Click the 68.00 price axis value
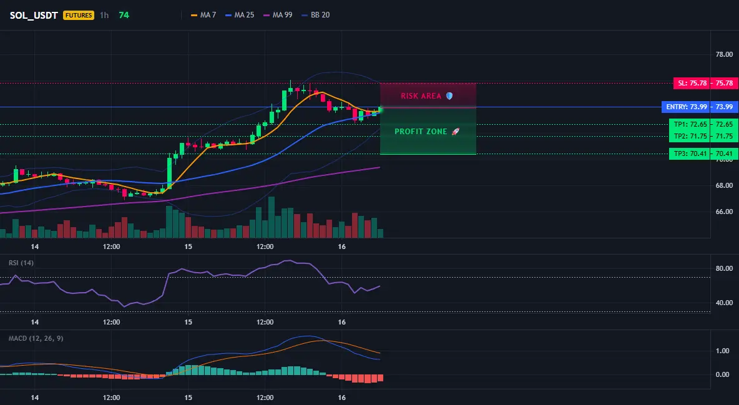The width and height of the screenshot is (739, 405). pos(724,185)
